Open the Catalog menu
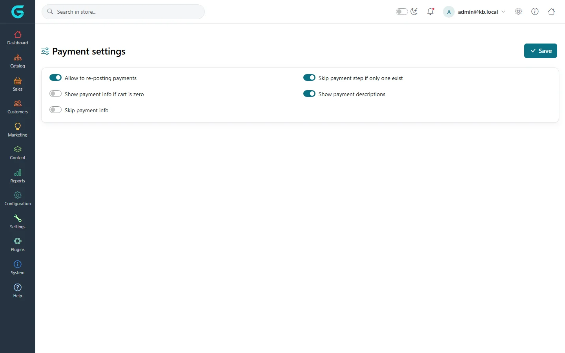 click(x=18, y=61)
